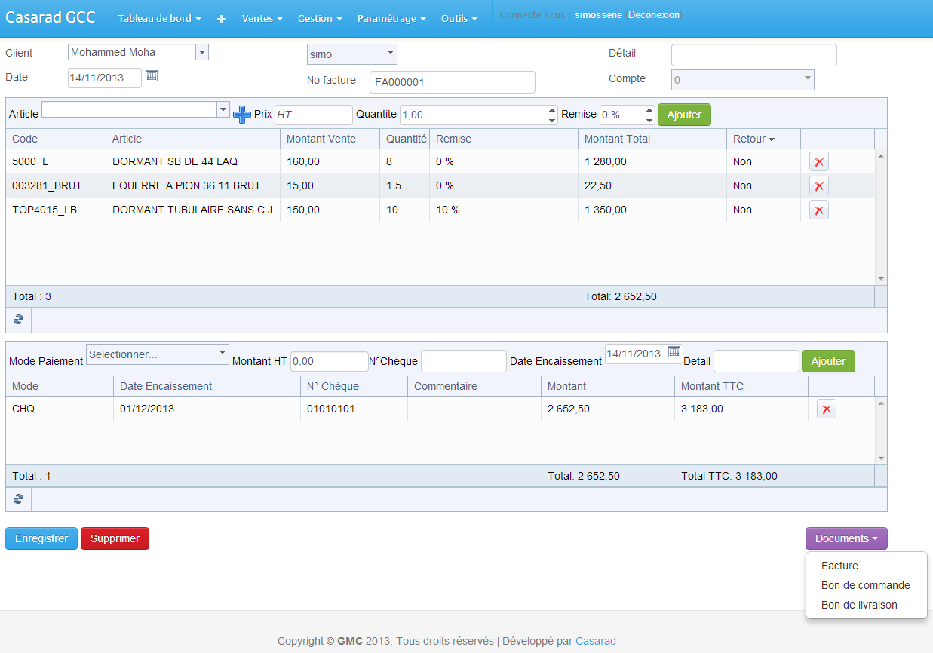
Task: Click Ajouter to add the payment
Action: point(828,361)
